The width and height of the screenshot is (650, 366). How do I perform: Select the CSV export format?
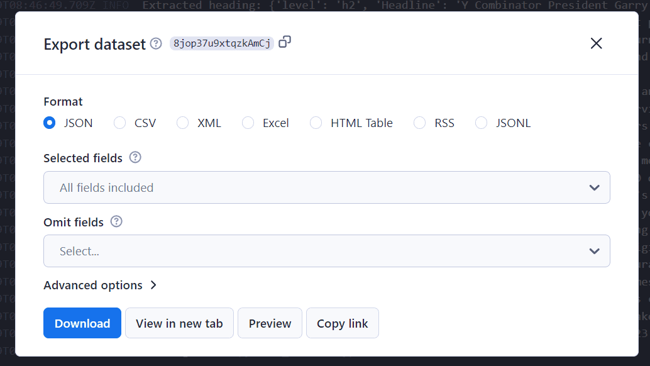[119, 123]
